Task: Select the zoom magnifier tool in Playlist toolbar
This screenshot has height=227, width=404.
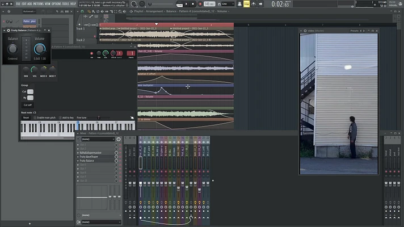Action: 120,11
